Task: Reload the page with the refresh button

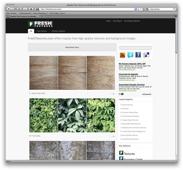Action: (19, 9)
